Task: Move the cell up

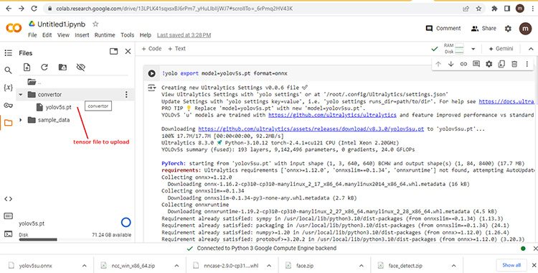Action: (438, 64)
